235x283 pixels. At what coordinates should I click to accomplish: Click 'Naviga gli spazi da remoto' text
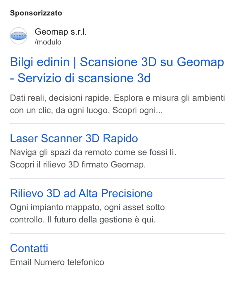click(62, 152)
